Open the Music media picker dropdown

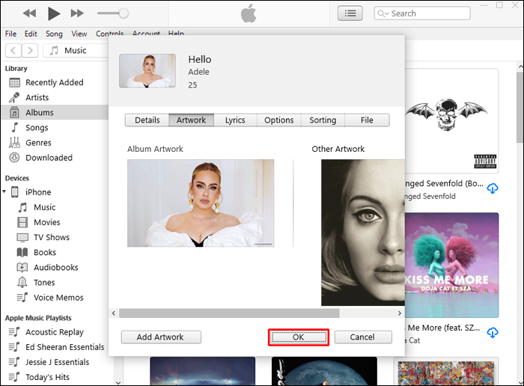click(76, 50)
